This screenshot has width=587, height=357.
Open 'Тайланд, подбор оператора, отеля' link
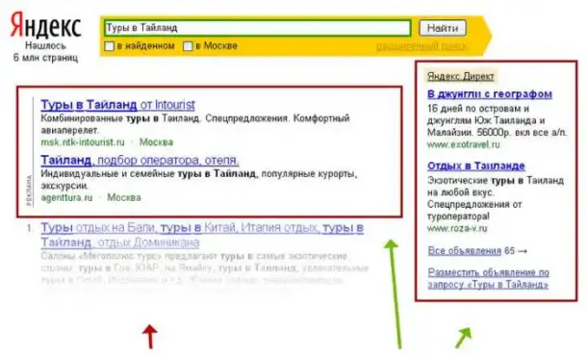pos(140,160)
